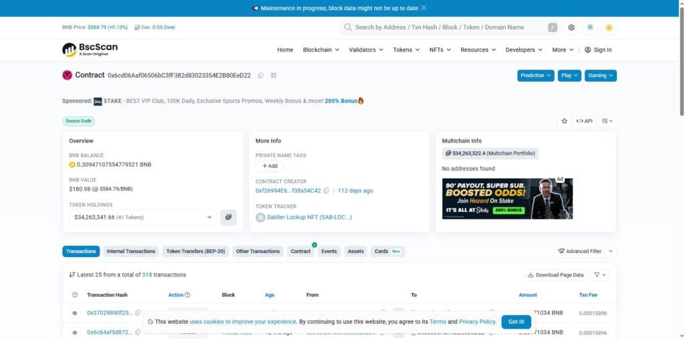Expand the Developers menu
This screenshot has height=340, width=685.
[x=524, y=50]
